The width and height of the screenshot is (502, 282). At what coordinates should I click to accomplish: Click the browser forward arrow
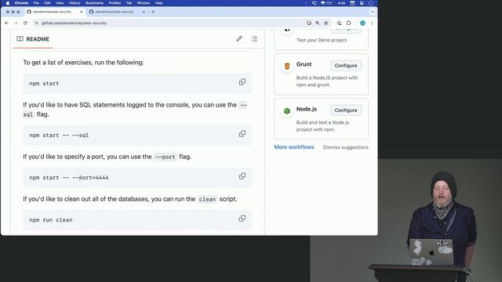pyautogui.click(x=16, y=23)
